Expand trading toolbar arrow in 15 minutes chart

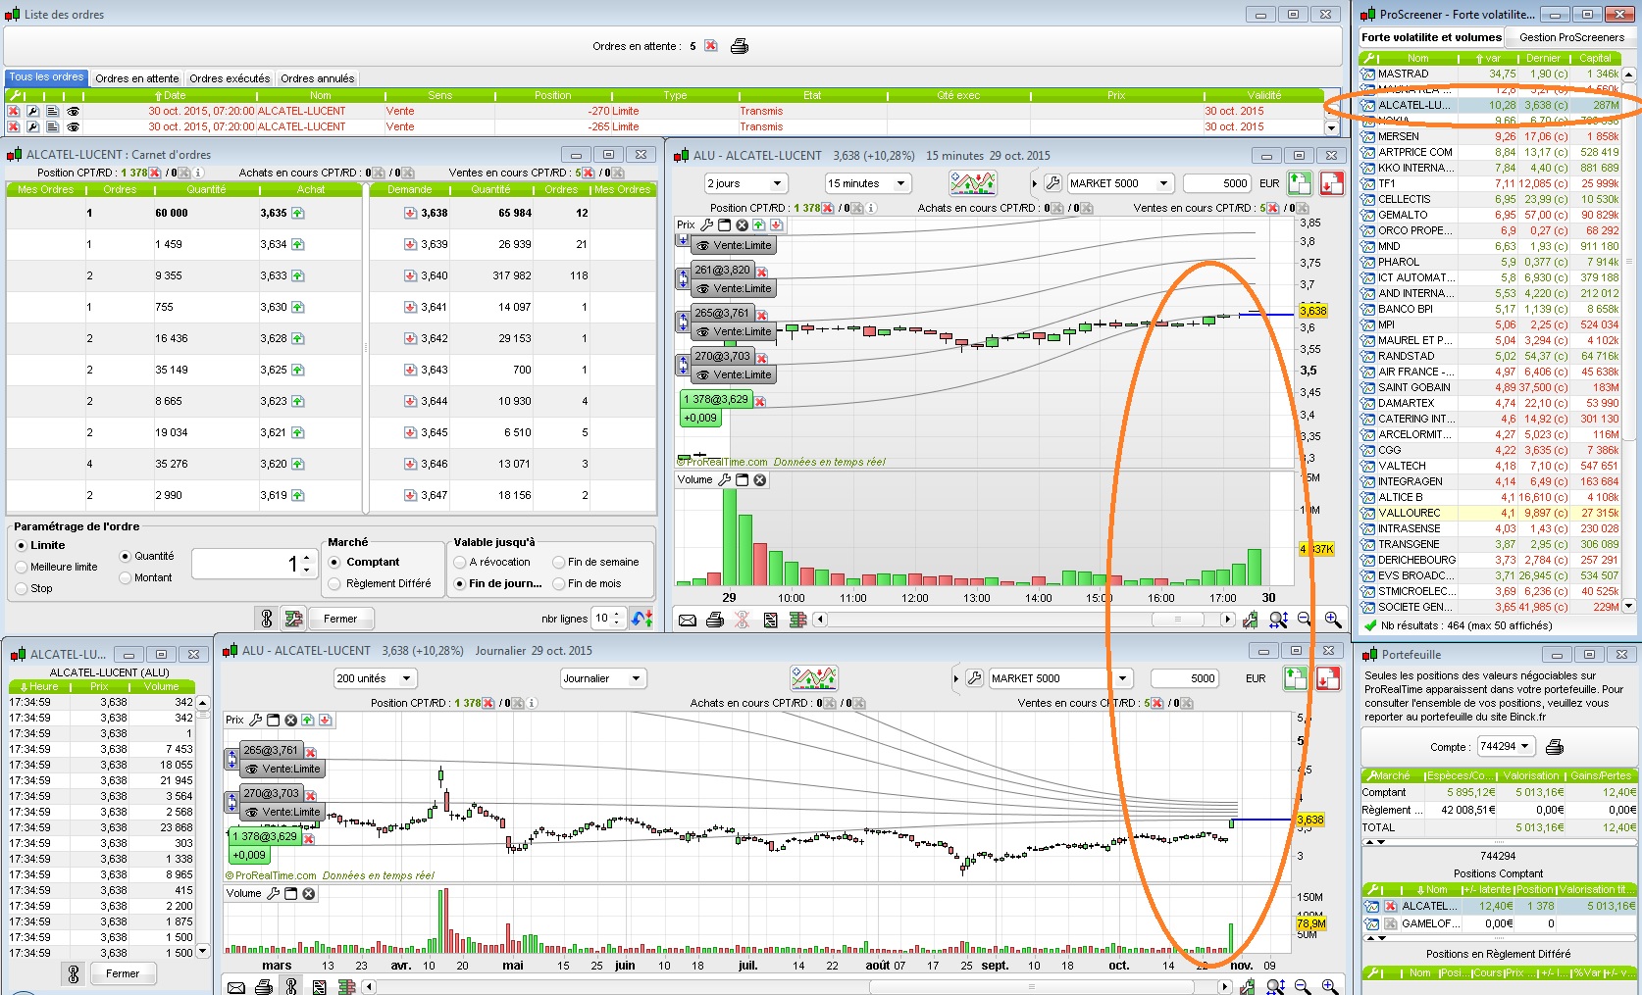1034,183
